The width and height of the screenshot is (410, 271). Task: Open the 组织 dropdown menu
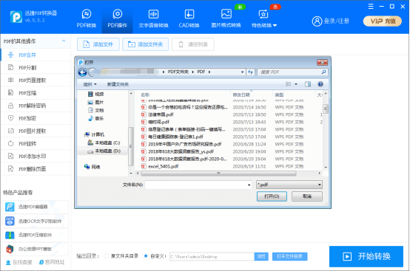coord(90,84)
